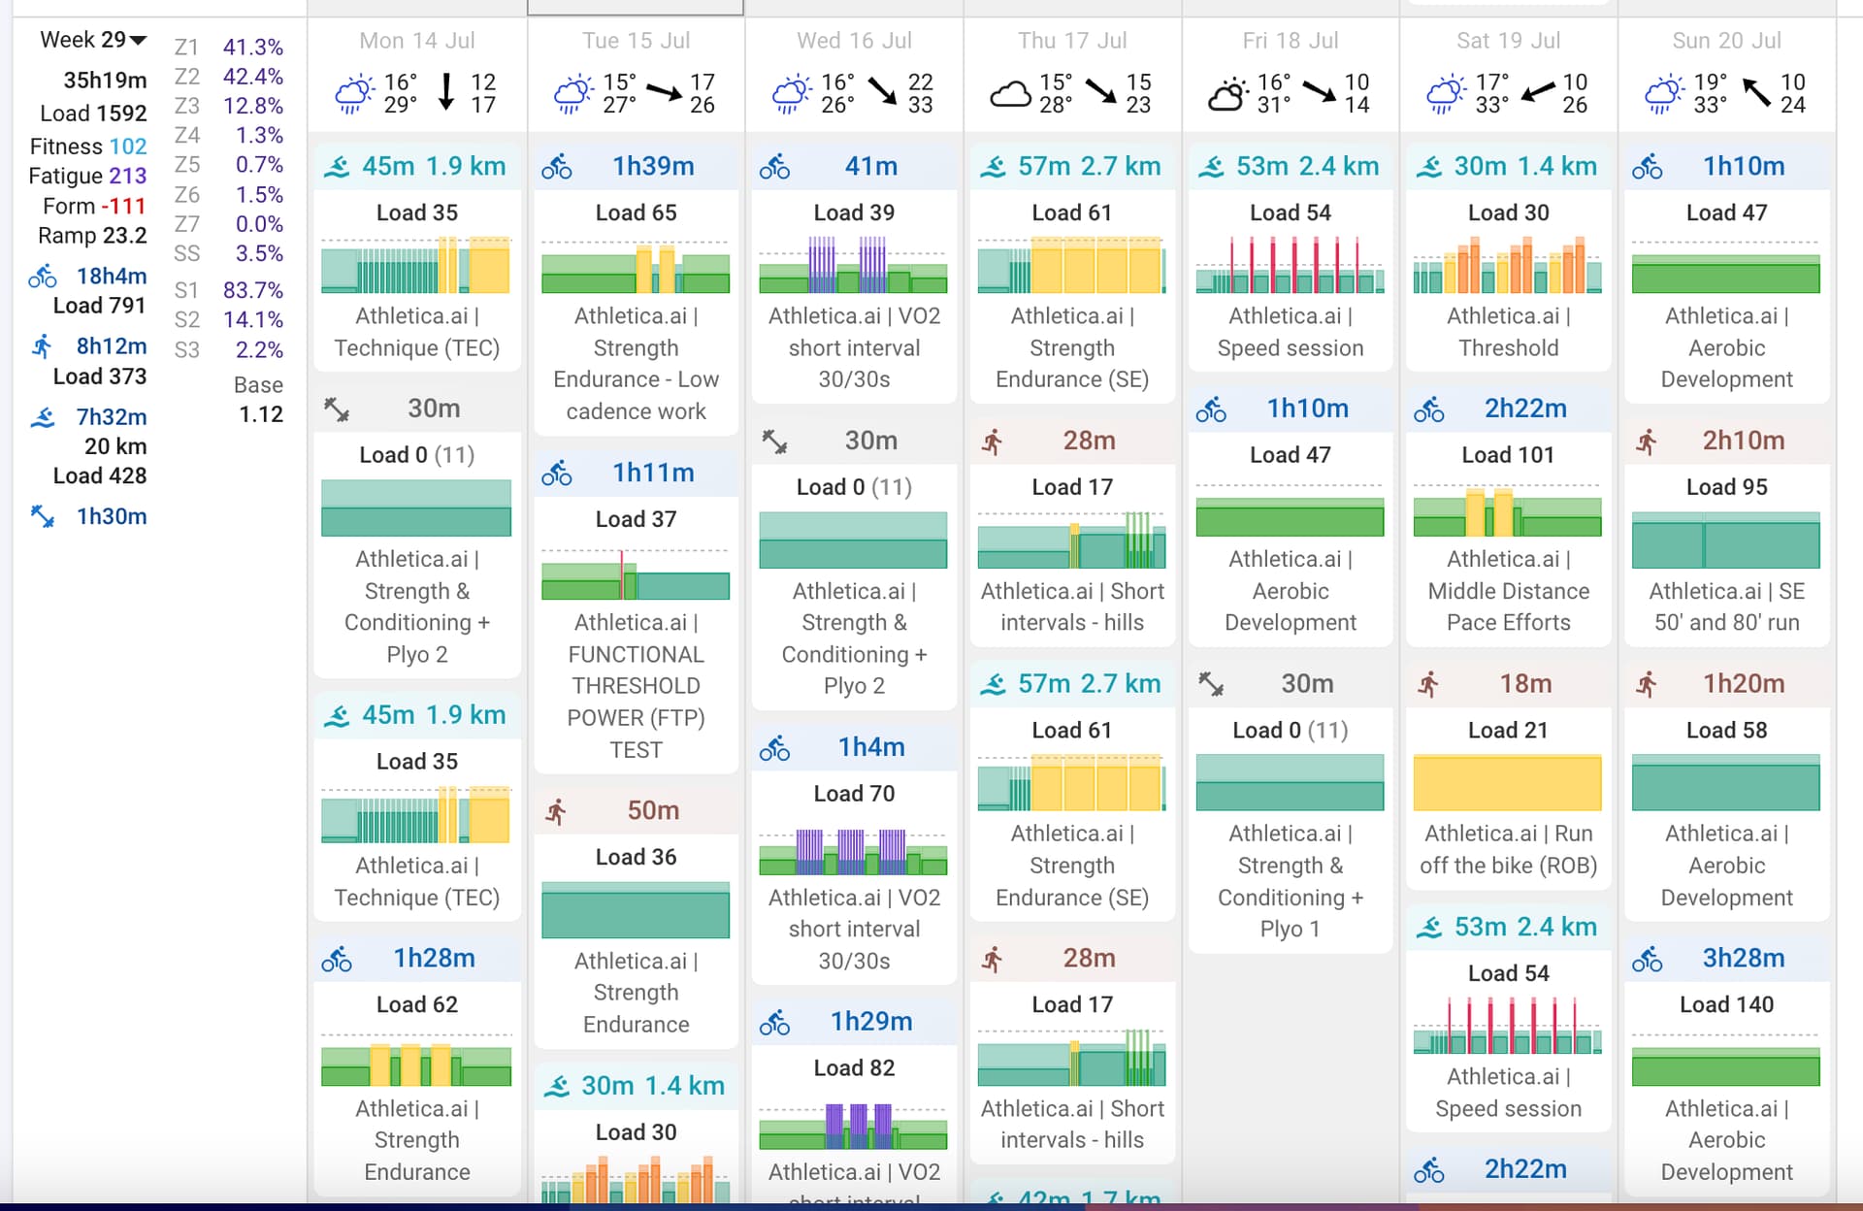Click run icon on Saturday 18m workout

[x=1428, y=684]
